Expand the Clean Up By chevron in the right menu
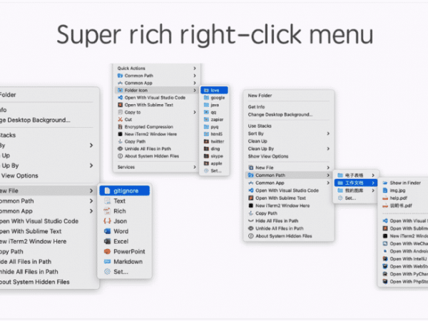Viewport: 428px width, 321px height. pos(328,149)
